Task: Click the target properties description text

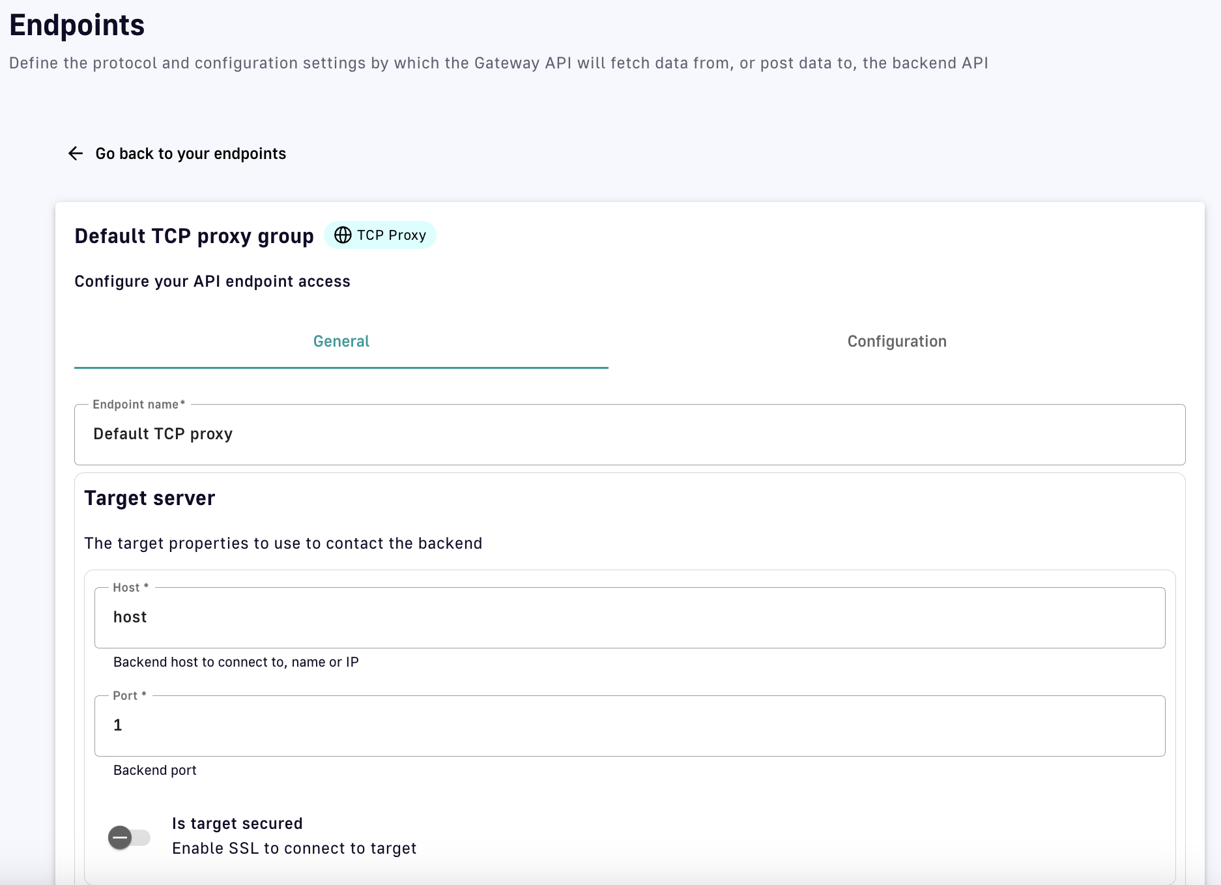Action: coord(283,544)
